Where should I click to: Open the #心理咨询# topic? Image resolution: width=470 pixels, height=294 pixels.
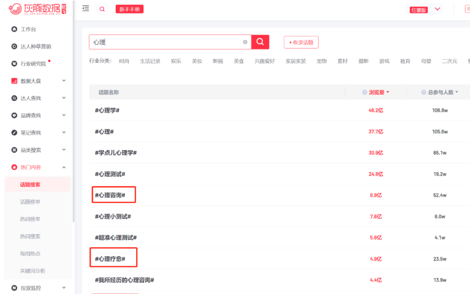point(110,195)
